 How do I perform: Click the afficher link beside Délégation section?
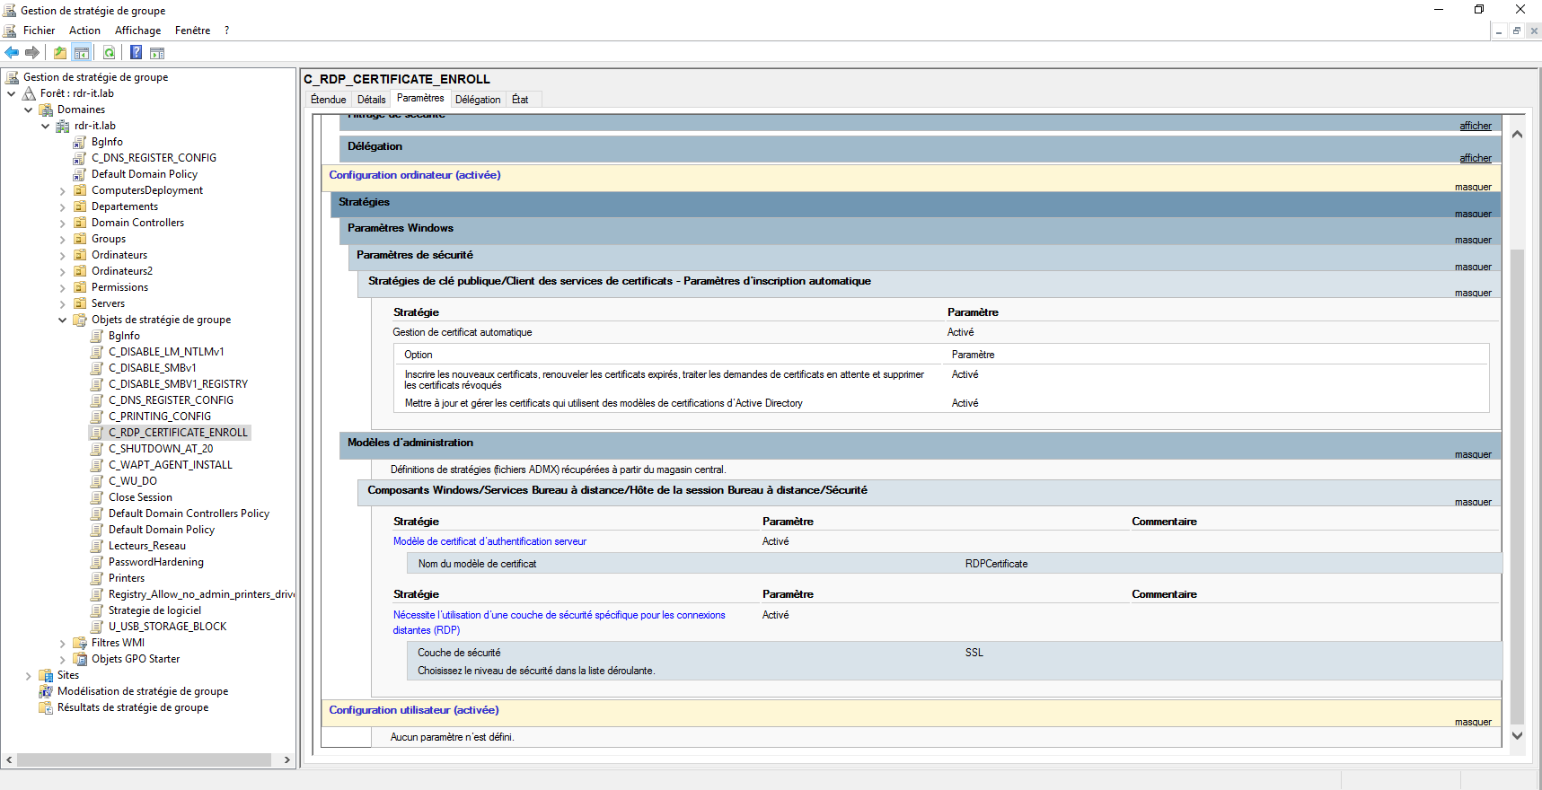click(x=1475, y=158)
